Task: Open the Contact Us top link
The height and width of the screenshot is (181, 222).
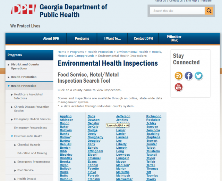Action: [x=176, y=1]
